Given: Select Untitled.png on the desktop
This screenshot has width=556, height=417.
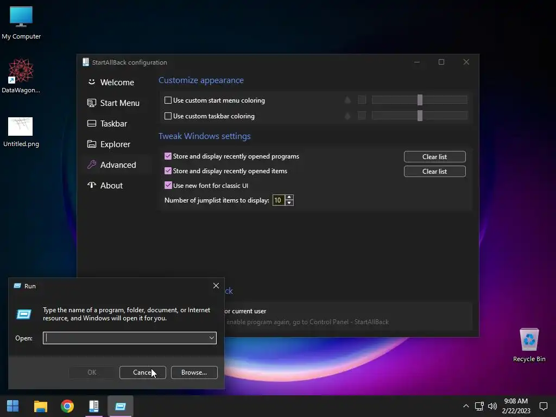Looking at the screenshot, I should pos(21,132).
